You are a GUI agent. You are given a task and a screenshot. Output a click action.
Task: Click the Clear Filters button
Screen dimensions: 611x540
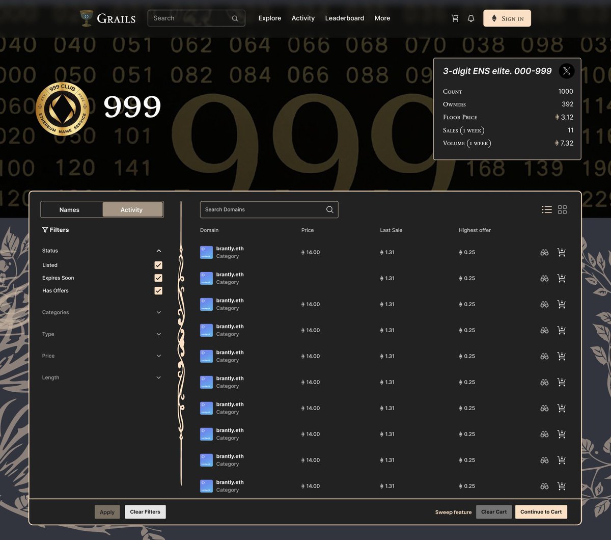(x=145, y=512)
